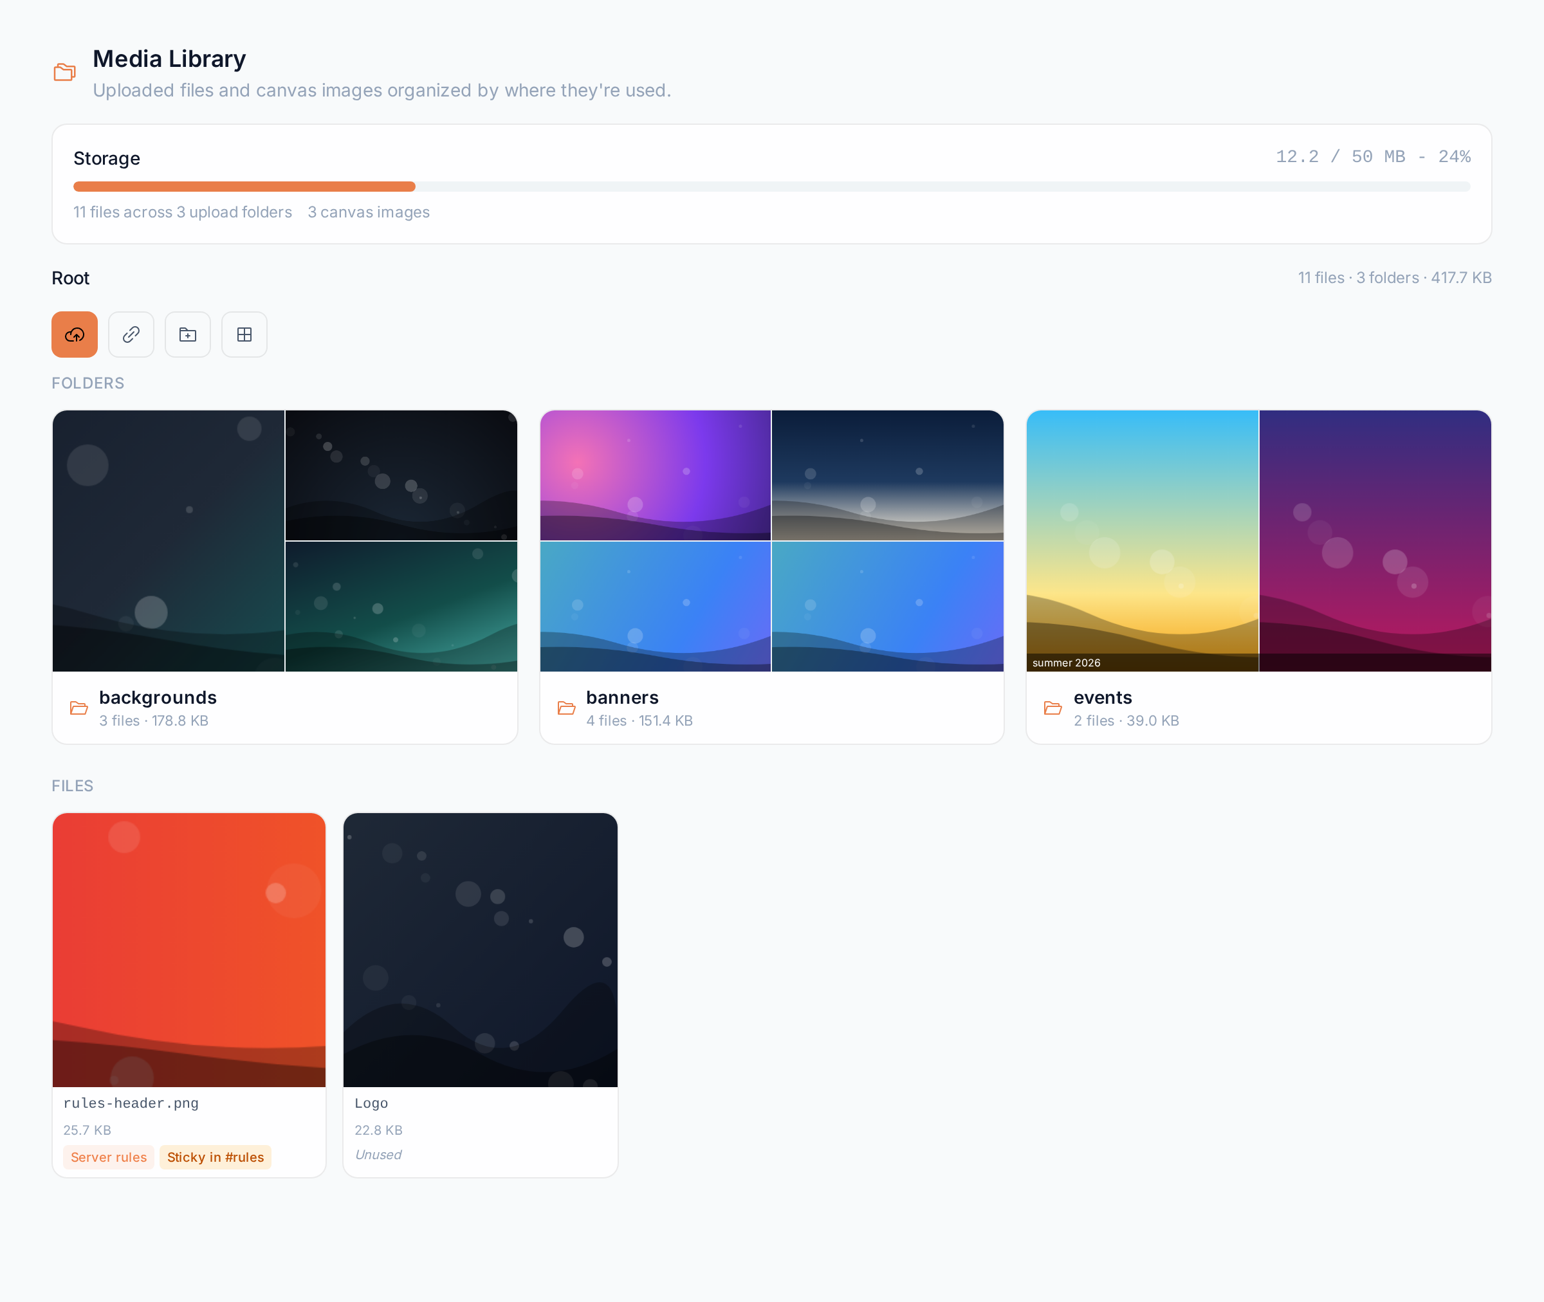Image resolution: width=1544 pixels, height=1302 pixels.
Task: Click the navy and grey banners thumbnail
Action: [x=888, y=475]
